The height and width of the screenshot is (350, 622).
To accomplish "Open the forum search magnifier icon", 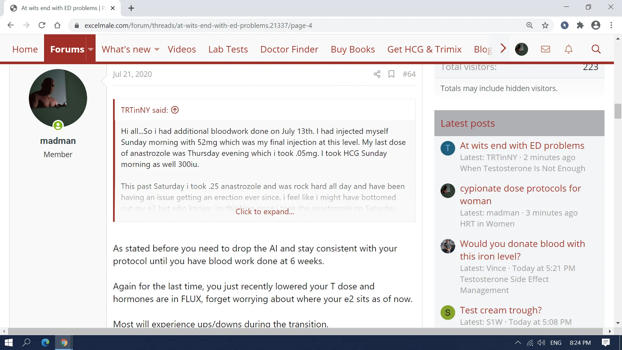I will [596, 49].
